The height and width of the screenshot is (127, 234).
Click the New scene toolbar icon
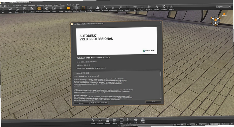(3, 10)
